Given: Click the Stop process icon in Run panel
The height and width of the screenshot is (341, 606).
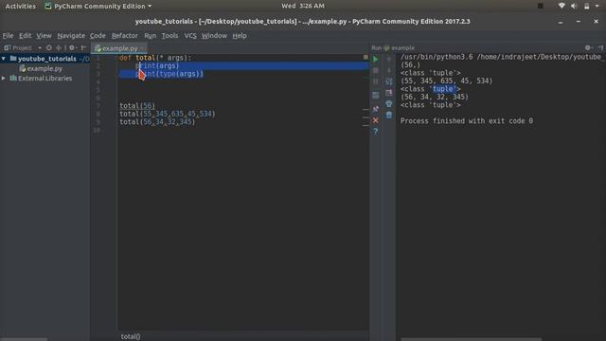Looking at the screenshot, I should [x=375, y=70].
